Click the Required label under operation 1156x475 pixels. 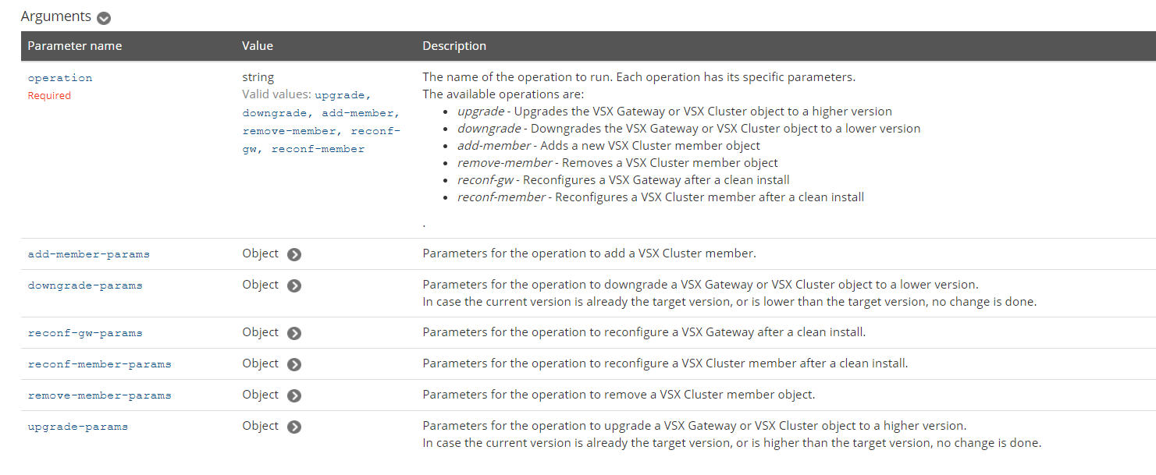49,96
